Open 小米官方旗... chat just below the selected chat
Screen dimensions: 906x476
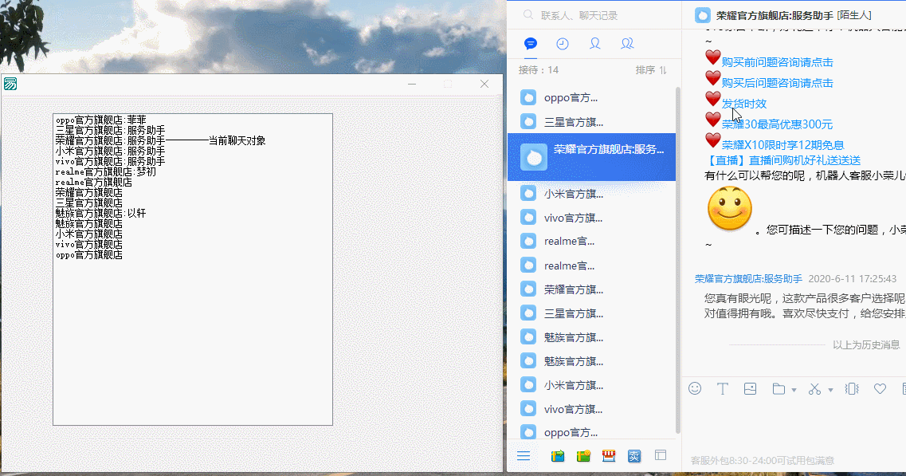click(591, 194)
